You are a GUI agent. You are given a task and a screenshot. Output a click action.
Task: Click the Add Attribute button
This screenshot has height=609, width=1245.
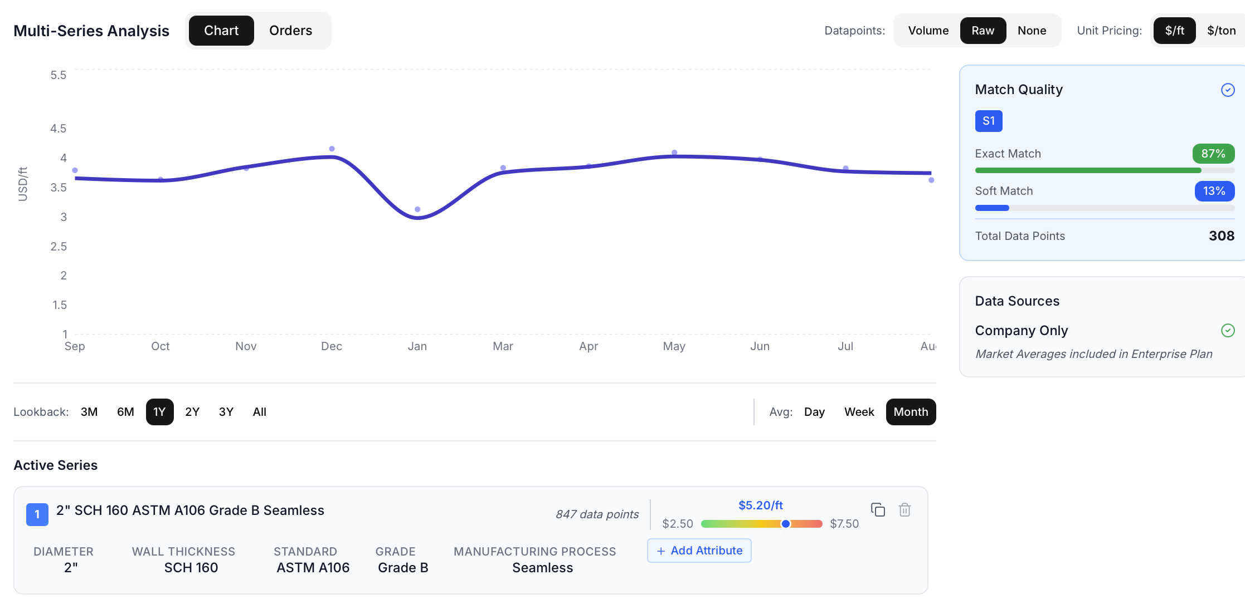pyautogui.click(x=699, y=551)
